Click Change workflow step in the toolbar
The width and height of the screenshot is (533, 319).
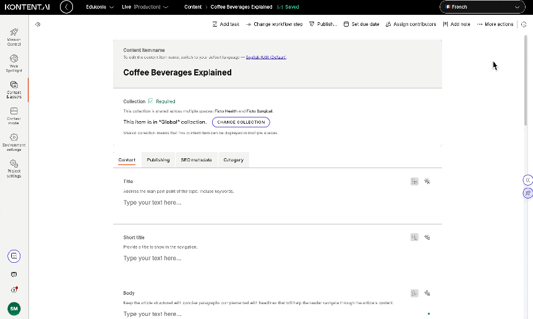[274, 24]
